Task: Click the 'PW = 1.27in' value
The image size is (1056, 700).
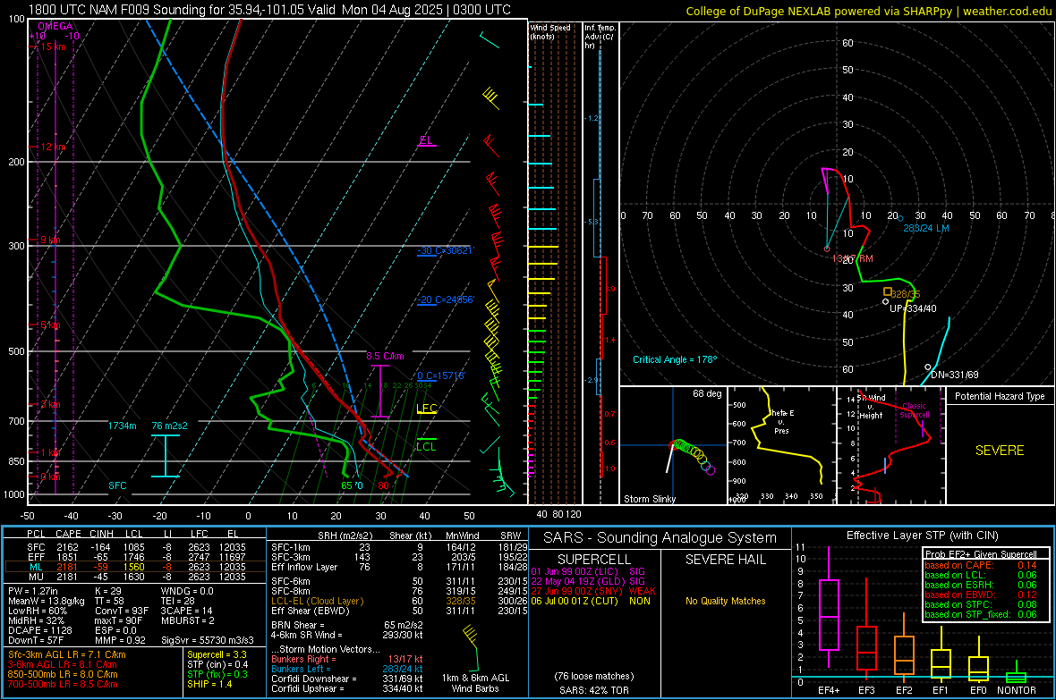Action: [x=33, y=591]
